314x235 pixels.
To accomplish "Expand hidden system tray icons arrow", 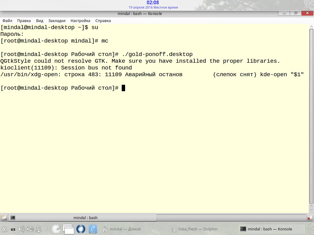I will tap(46, 229).
